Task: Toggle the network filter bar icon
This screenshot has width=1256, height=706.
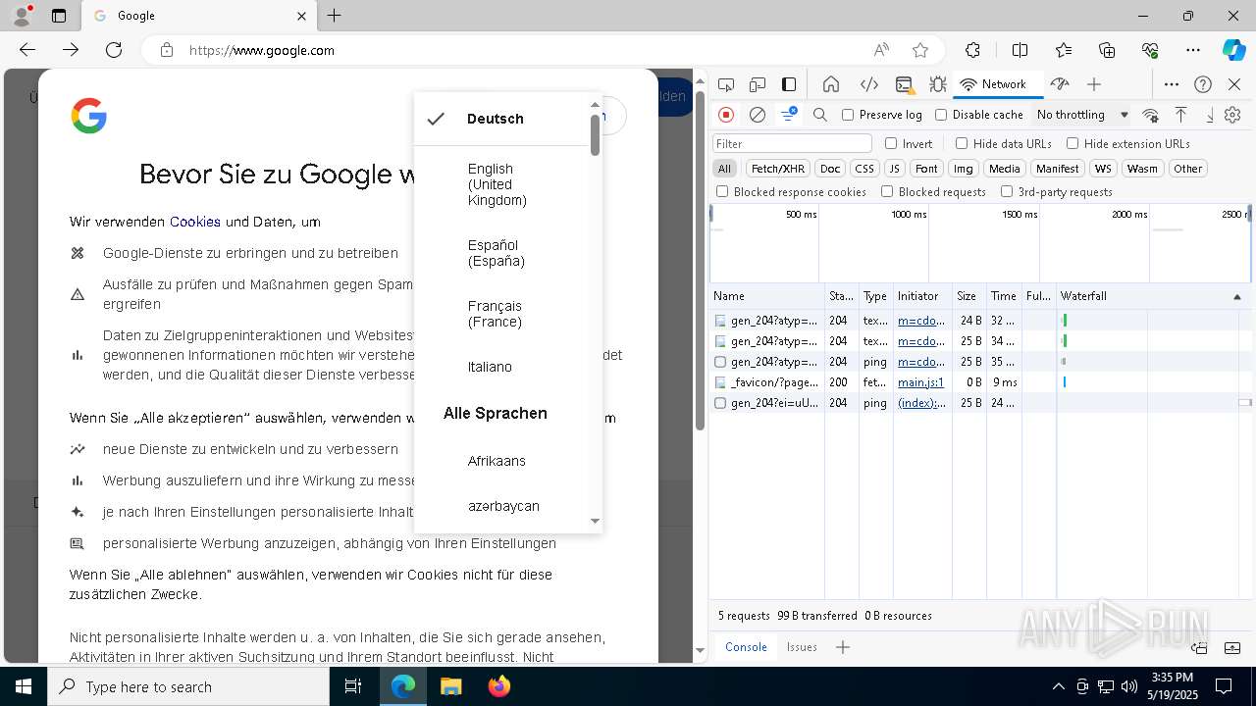Action: [788, 115]
